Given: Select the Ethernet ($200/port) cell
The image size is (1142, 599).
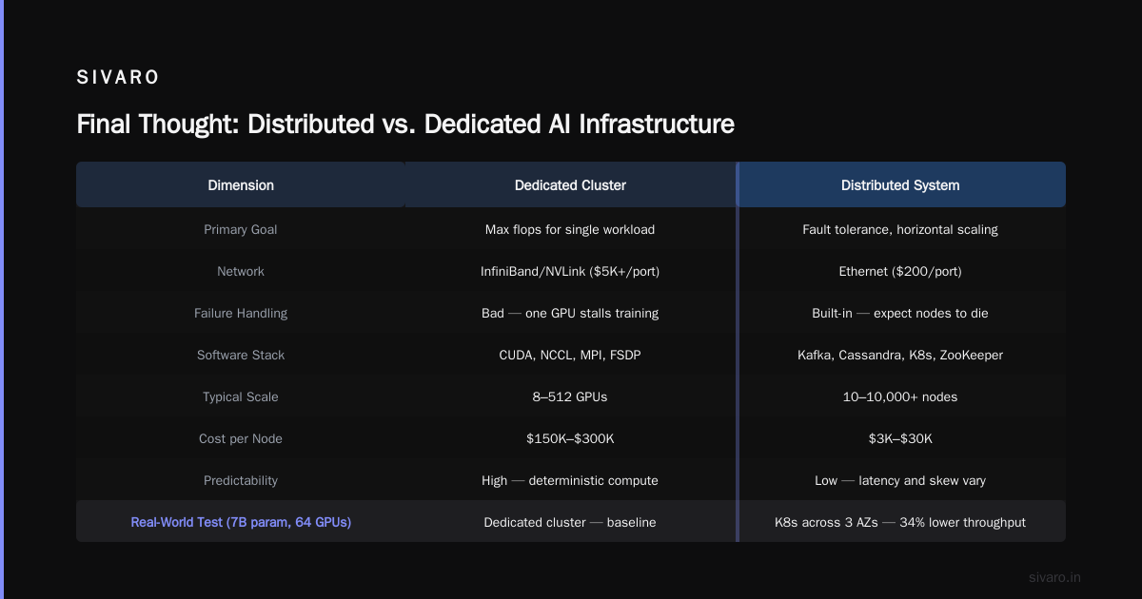Looking at the screenshot, I should (x=900, y=271).
